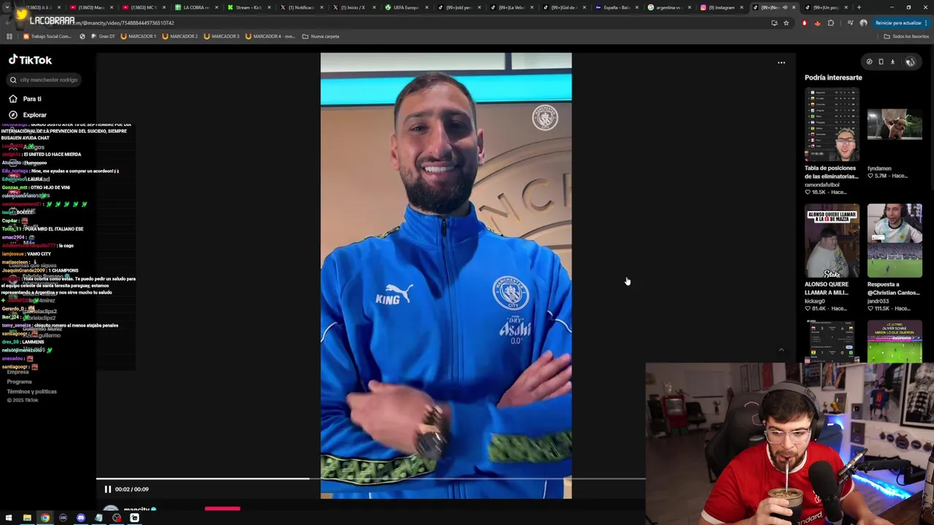Close the Instagram browser tab
Screen dimensions: 934x525
(x=742, y=7)
